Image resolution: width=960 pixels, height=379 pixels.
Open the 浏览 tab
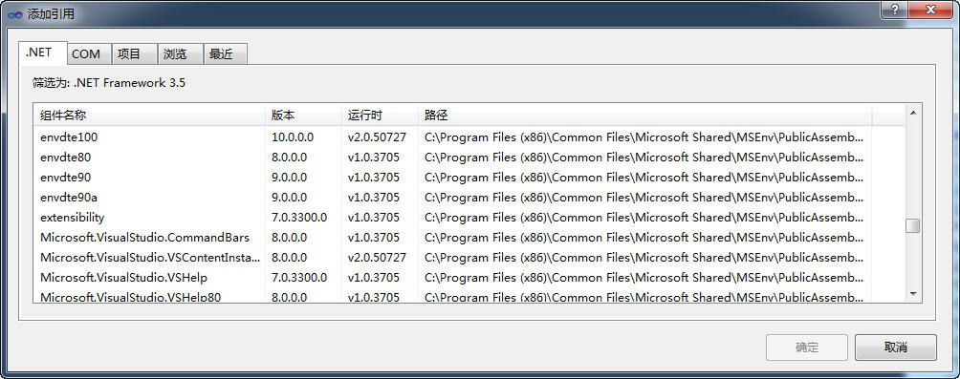180,53
